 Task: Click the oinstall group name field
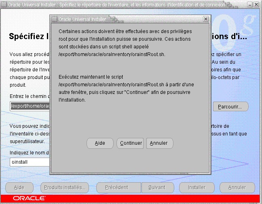tap(30, 162)
